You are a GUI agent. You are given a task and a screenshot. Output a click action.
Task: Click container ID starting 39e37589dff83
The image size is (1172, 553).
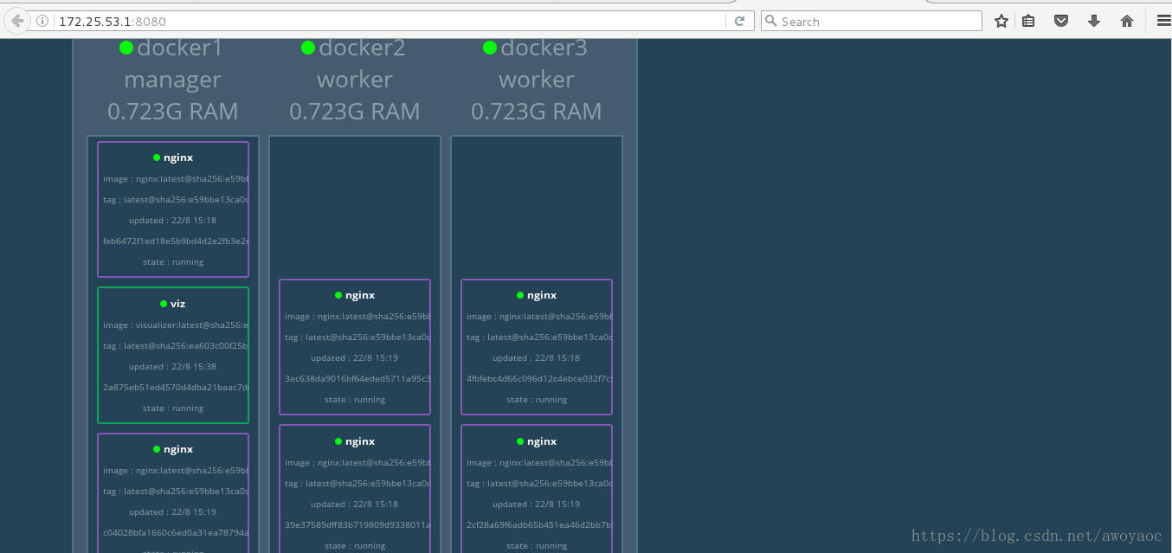(357, 525)
